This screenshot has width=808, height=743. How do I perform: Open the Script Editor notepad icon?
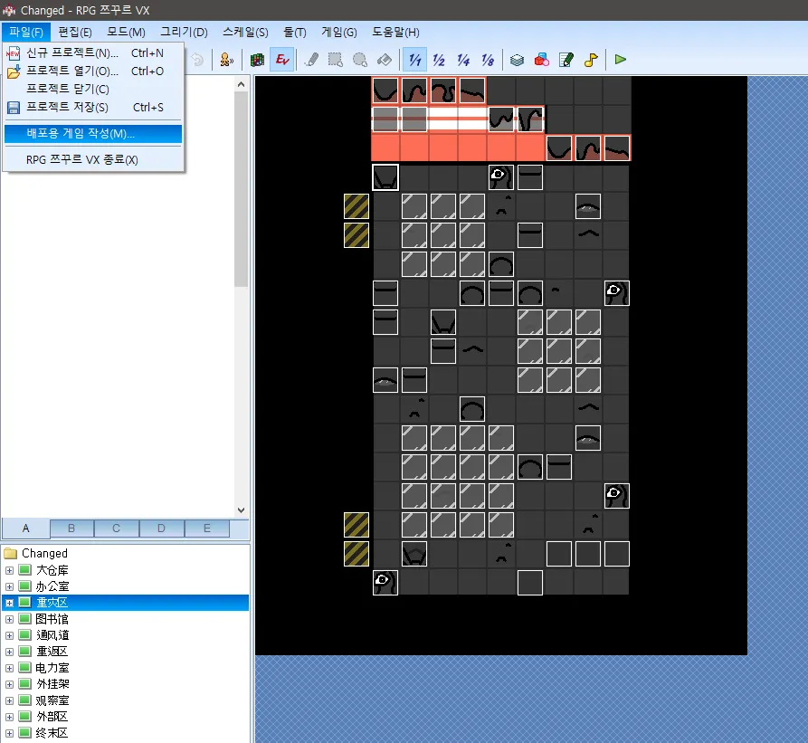pos(566,60)
